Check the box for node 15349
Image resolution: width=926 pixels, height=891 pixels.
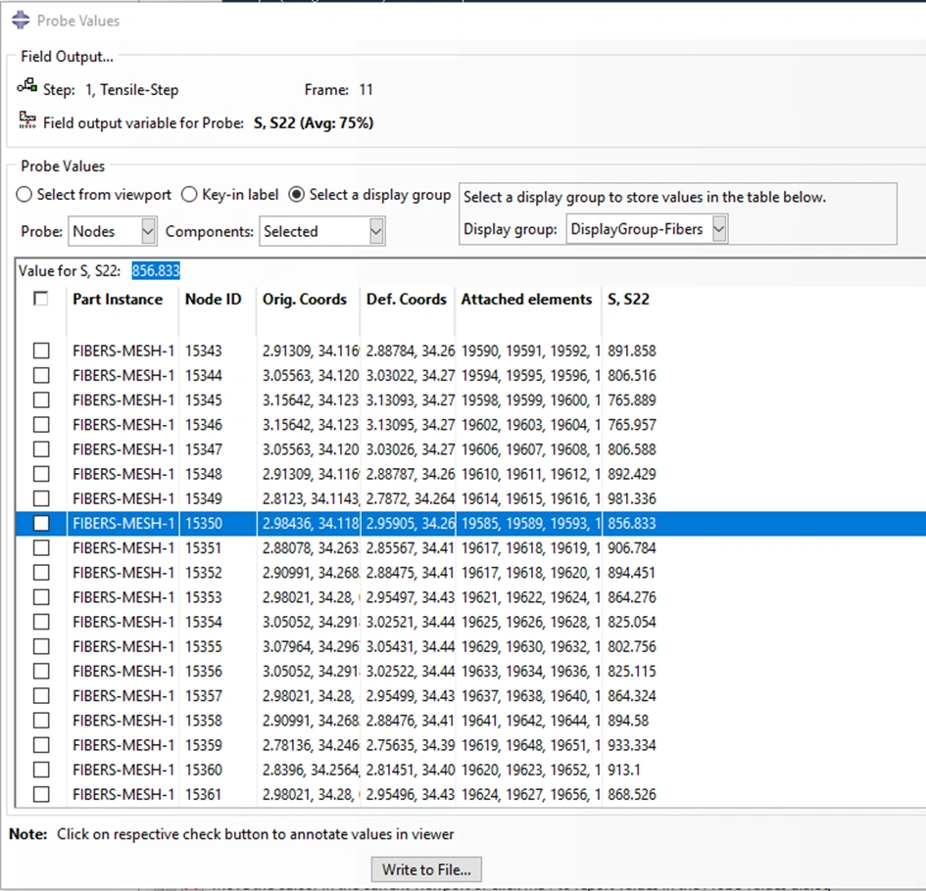tap(41, 498)
